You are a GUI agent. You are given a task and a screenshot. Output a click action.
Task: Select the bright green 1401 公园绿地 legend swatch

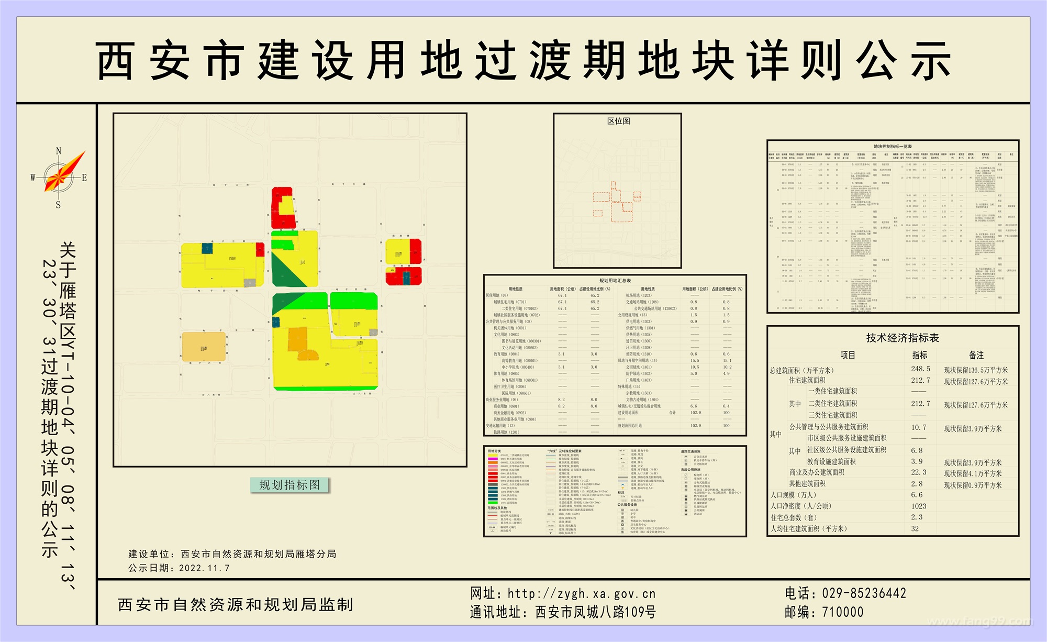pyautogui.click(x=493, y=503)
